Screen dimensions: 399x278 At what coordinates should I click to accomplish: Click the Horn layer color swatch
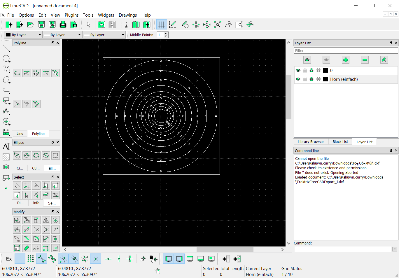tap(325, 79)
